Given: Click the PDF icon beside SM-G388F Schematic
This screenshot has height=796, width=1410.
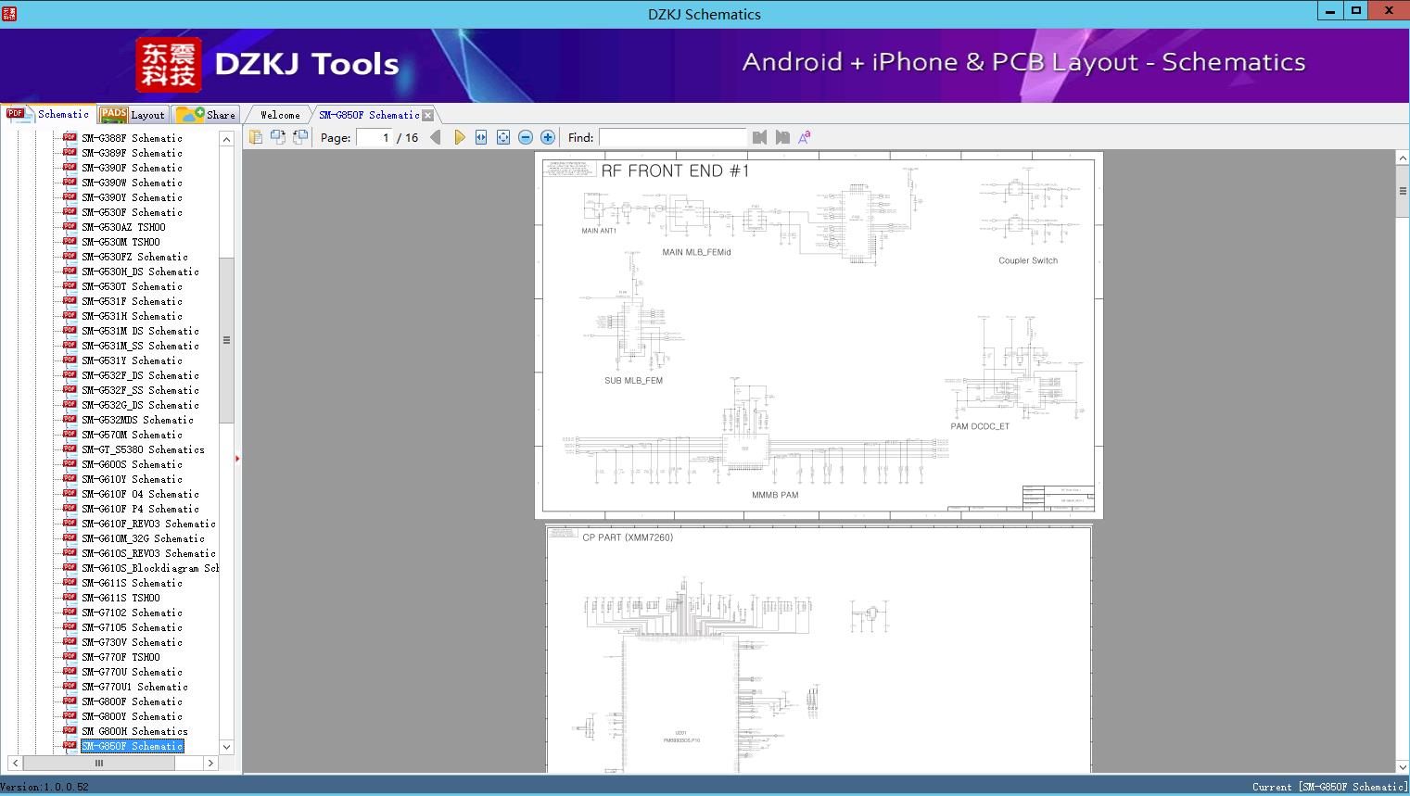Looking at the screenshot, I should coord(70,138).
